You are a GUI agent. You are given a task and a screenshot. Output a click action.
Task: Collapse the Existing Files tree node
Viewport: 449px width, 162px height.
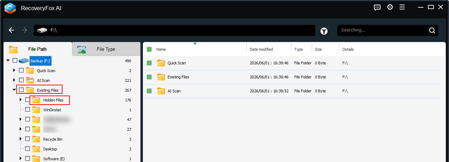coord(14,90)
